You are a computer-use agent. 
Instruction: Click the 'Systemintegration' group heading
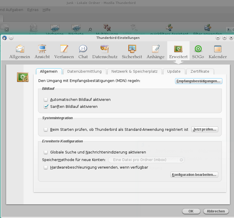[x=57, y=118]
